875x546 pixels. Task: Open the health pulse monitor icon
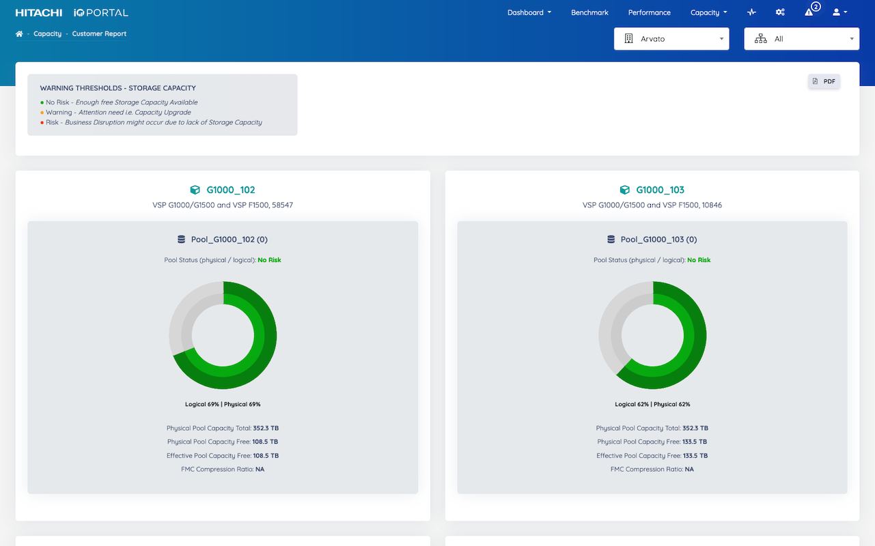(x=751, y=12)
